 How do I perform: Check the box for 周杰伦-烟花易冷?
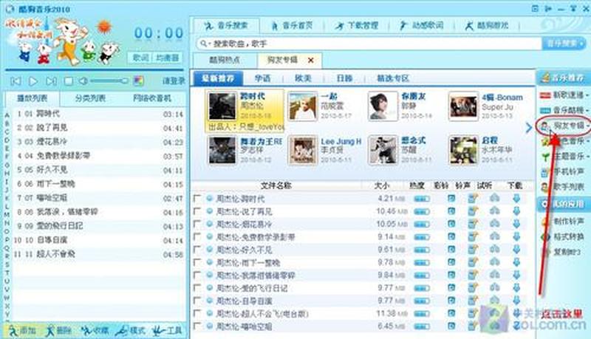[197, 224]
